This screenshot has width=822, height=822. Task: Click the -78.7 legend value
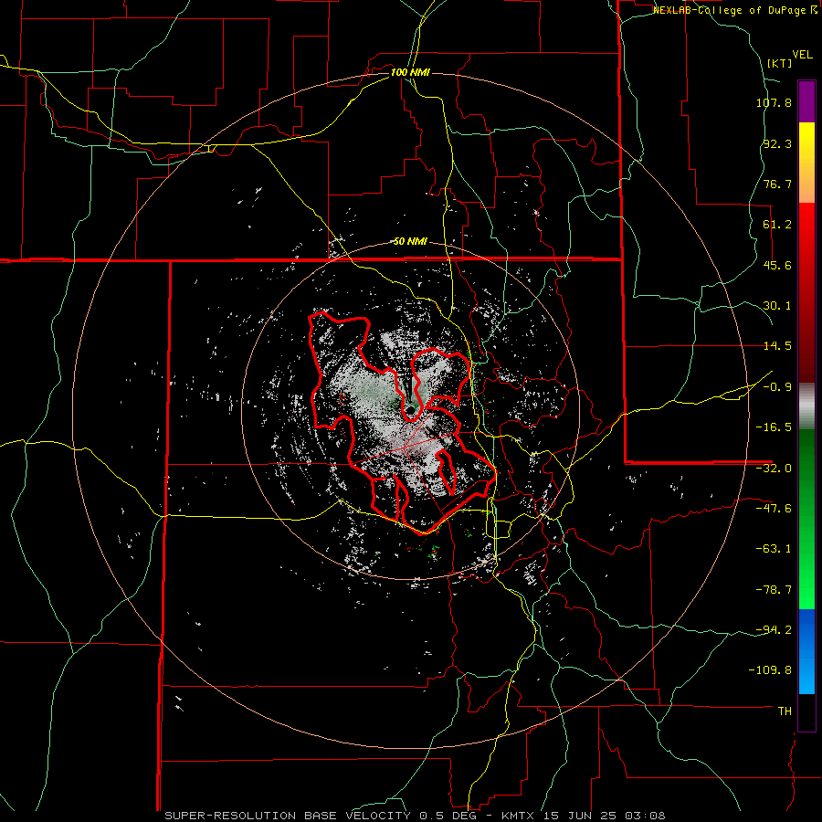[774, 590]
